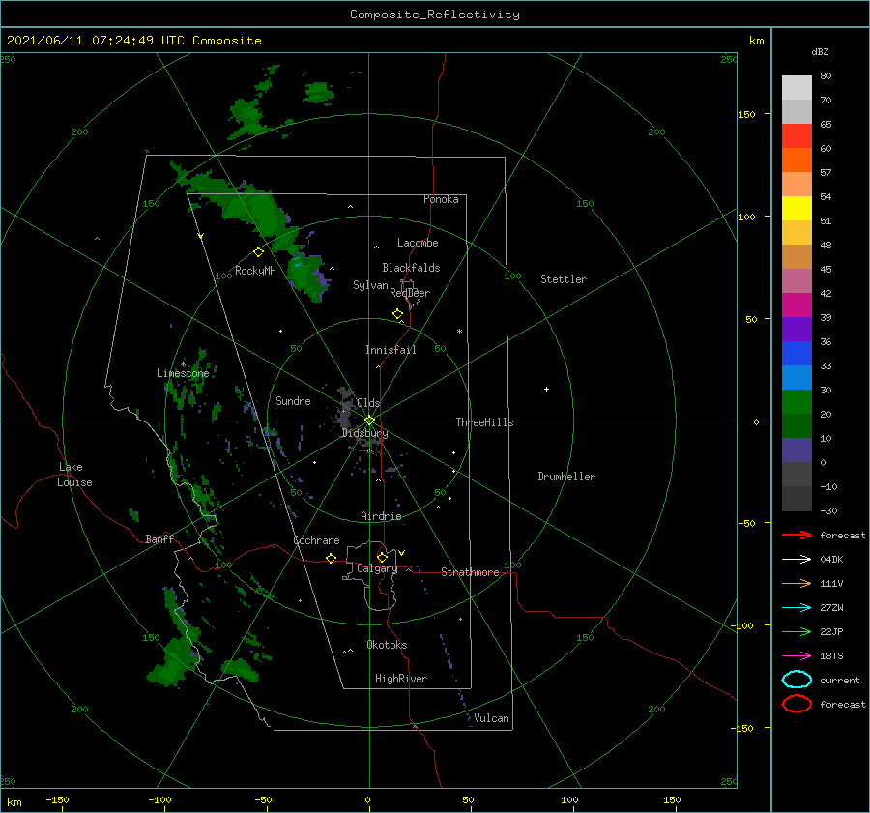Click the dBZ legend heading

pos(820,51)
